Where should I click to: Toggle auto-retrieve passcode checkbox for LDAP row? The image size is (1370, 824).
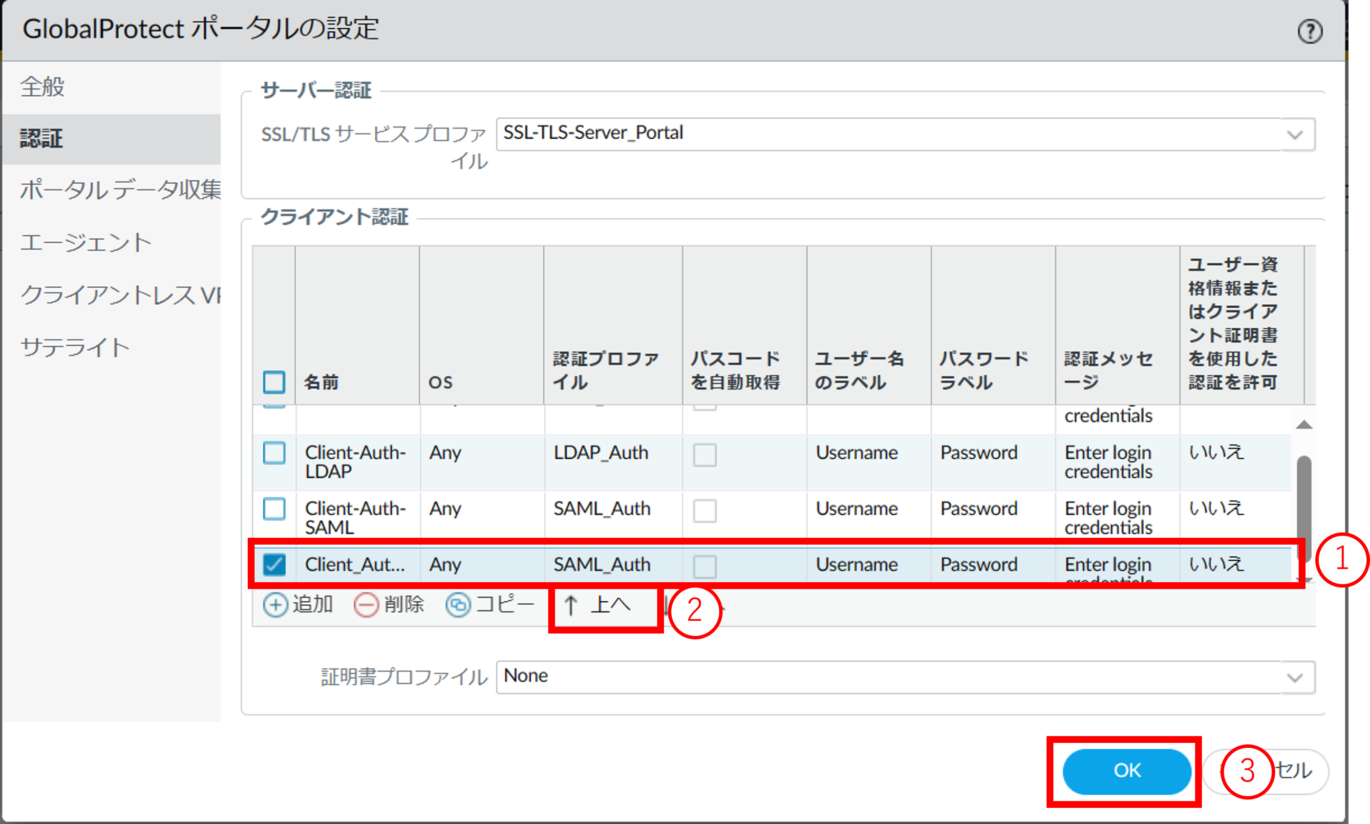(x=704, y=455)
